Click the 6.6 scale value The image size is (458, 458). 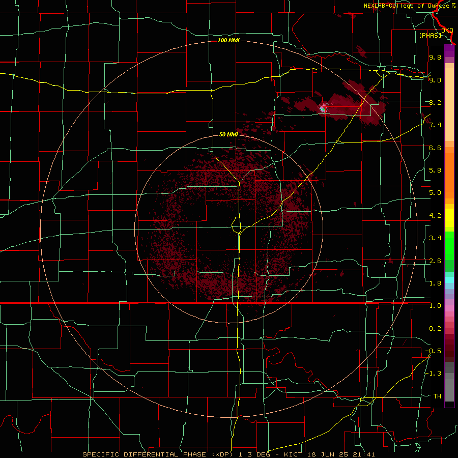point(435,148)
